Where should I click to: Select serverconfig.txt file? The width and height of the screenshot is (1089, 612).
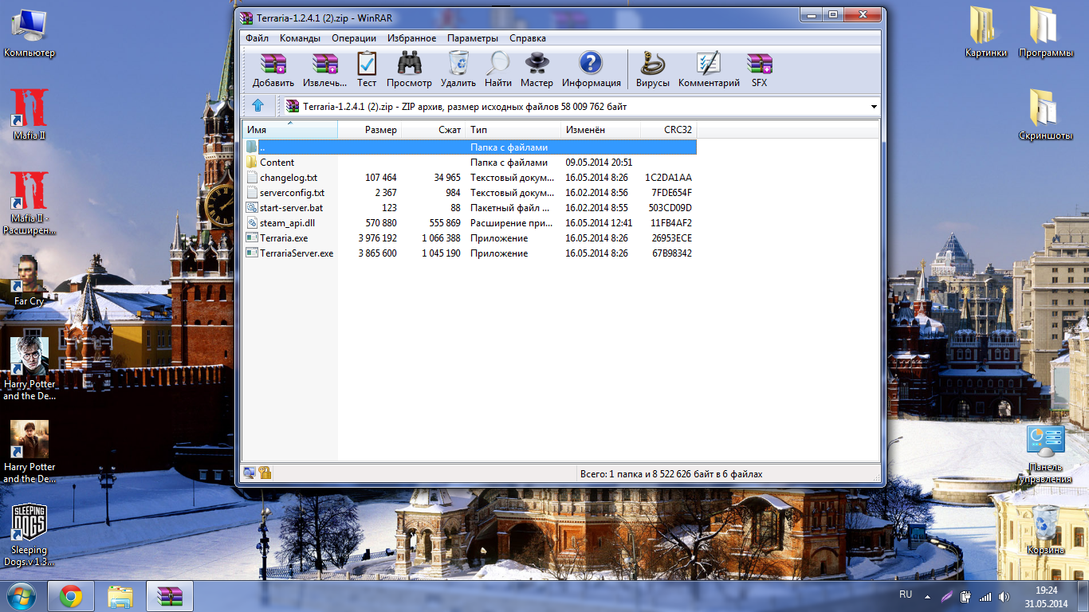tap(470, 193)
